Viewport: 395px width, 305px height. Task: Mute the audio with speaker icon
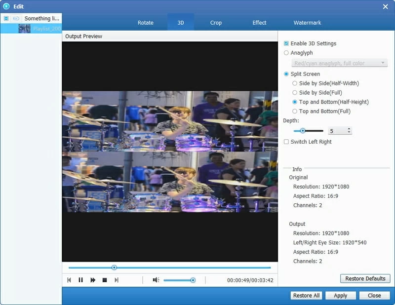point(156,280)
